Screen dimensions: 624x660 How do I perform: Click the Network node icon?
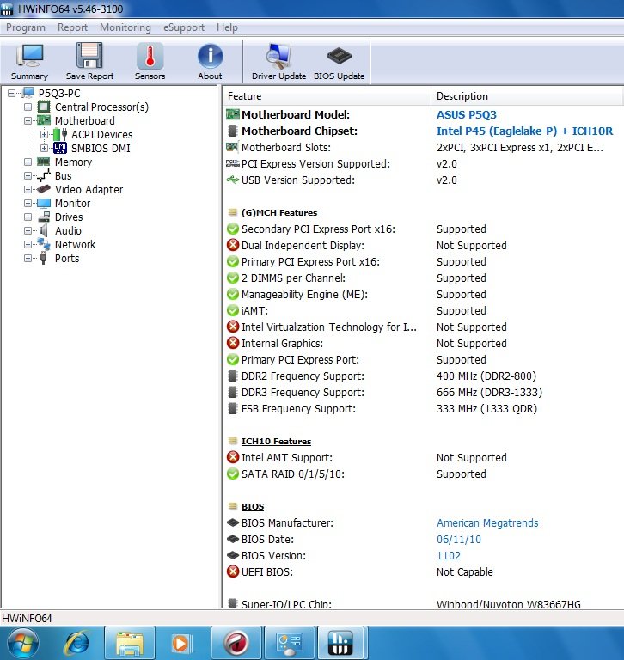click(x=44, y=244)
